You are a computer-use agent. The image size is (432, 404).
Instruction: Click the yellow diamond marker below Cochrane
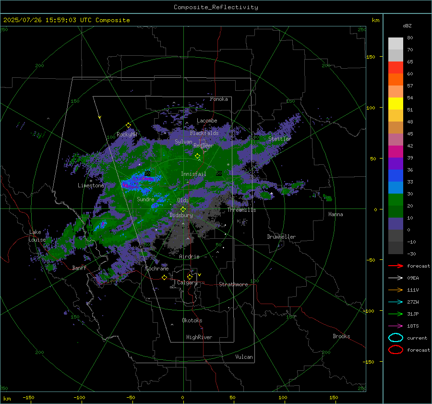pos(165,277)
